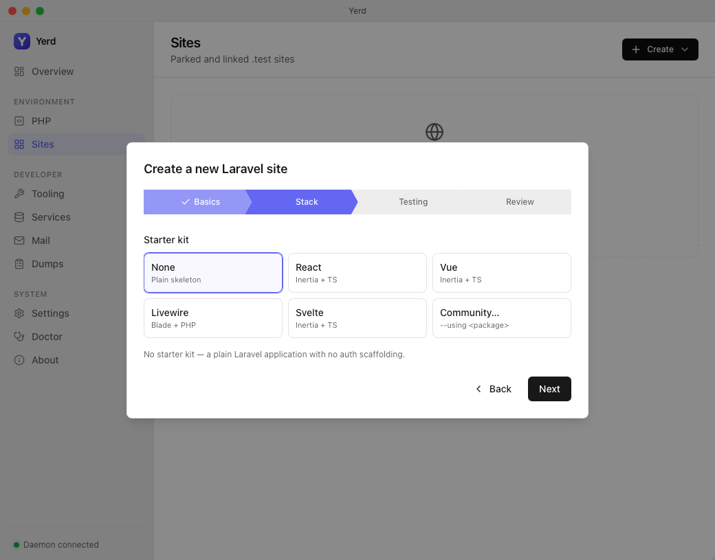
Task: Click the 'Starter kit' label
Action: [166, 240]
